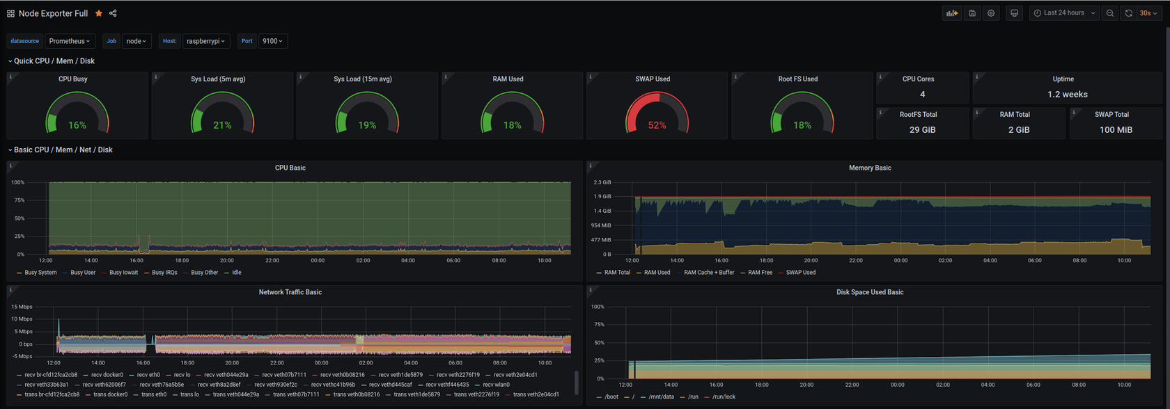
Task: Click the info icon on Uptime panel
Action: (x=977, y=77)
